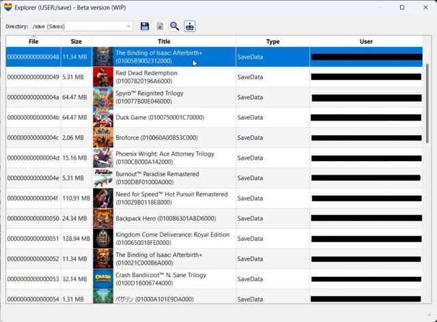The height and width of the screenshot is (322, 437).
Task: Click Backpack Hero (0100B6301ABD6000) title
Action: (166, 218)
